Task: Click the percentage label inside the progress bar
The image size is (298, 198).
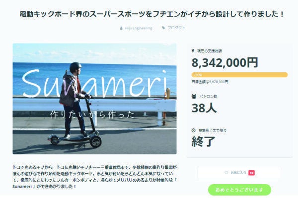Action: click(x=198, y=75)
